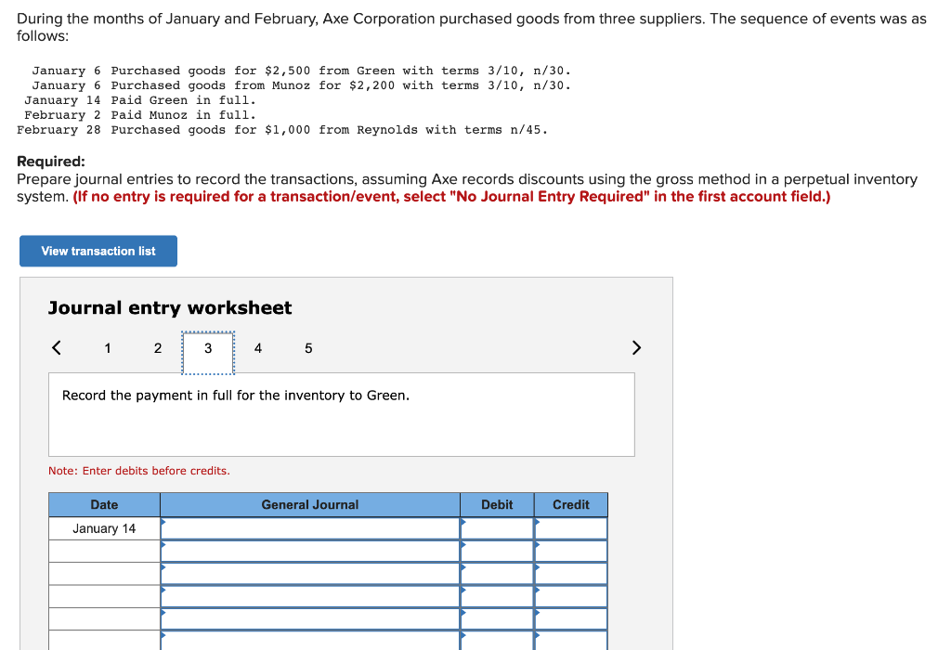
Task: Click the January 14 date cell
Action: (x=104, y=528)
